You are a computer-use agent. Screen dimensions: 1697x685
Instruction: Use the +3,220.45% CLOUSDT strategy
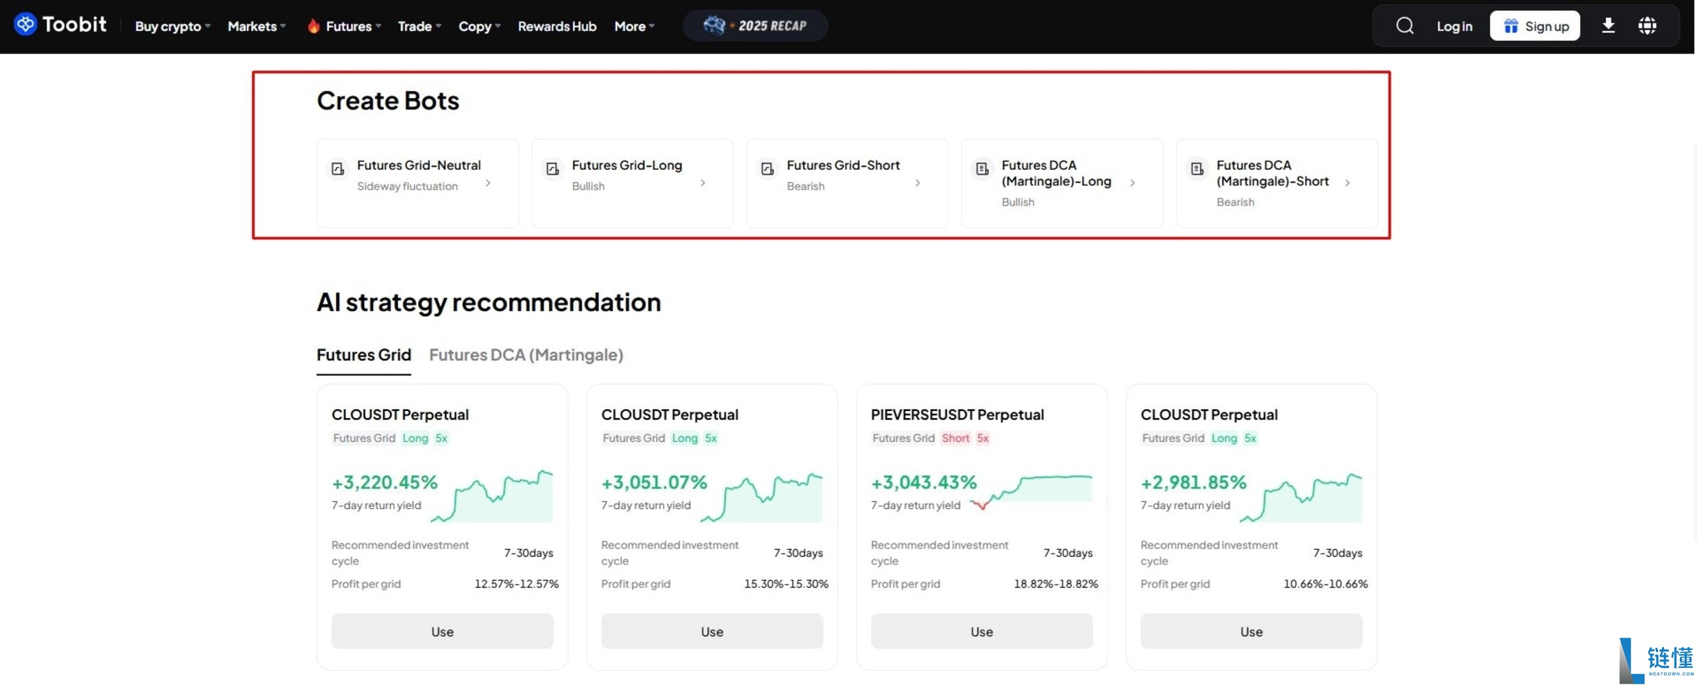[442, 631]
